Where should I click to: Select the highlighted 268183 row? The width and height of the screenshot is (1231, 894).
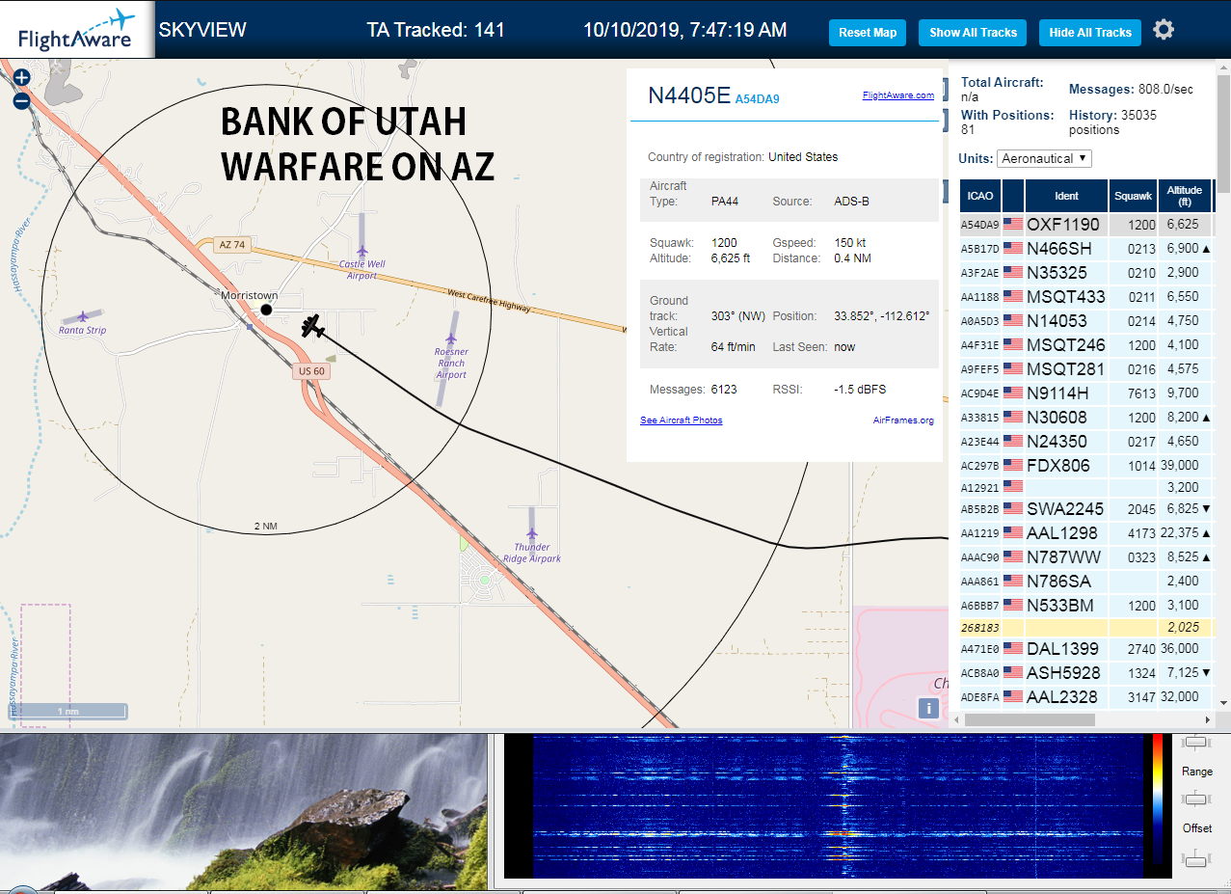coord(1085,627)
